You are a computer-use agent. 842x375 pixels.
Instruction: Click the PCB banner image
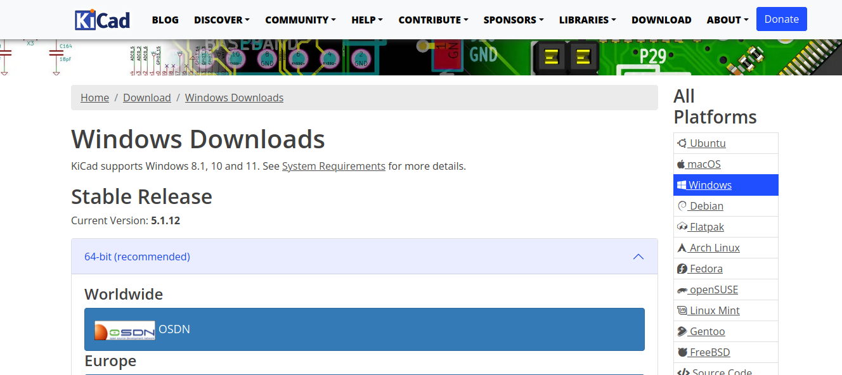[x=421, y=57]
